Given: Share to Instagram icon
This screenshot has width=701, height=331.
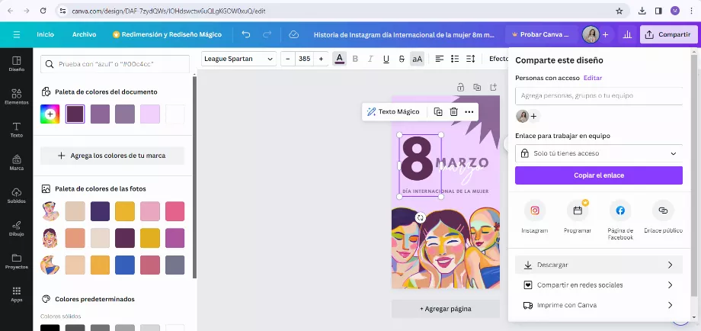Looking at the screenshot, I should pos(535,210).
